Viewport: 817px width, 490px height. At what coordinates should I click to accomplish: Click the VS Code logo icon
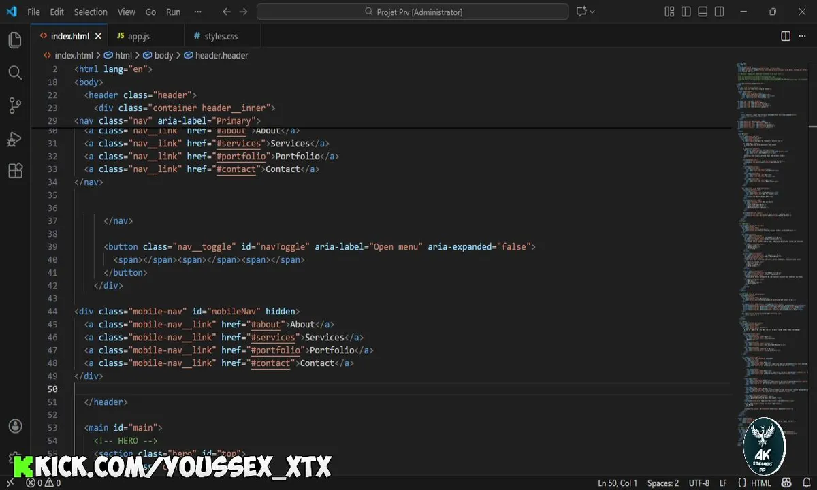(x=11, y=12)
